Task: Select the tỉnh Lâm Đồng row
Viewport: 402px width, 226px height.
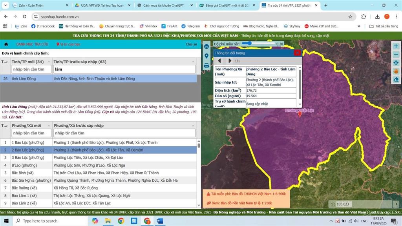Action: point(99,78)
